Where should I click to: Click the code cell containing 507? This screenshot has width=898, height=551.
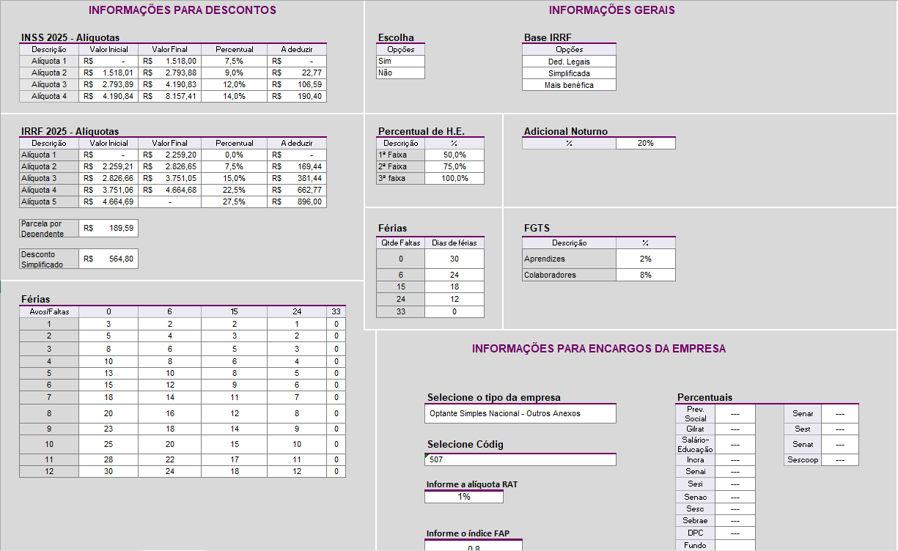tap(520, 459)
